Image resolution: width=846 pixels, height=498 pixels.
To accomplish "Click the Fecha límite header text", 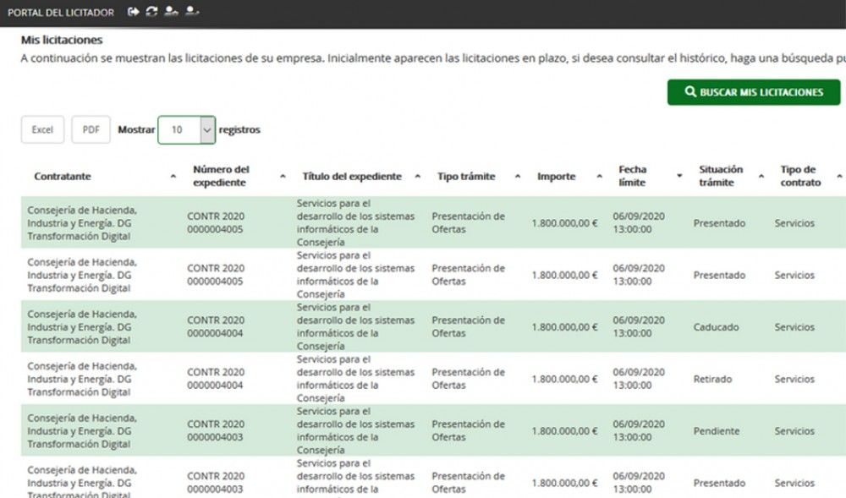I will (x=632, y=176).
